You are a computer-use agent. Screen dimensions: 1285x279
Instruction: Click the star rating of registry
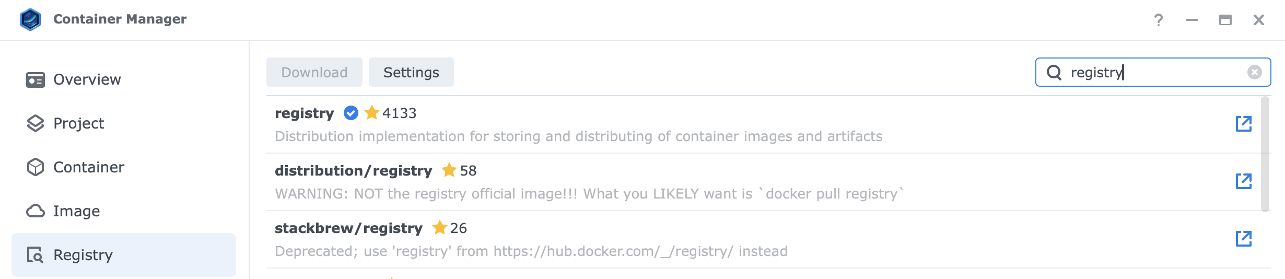390,113
